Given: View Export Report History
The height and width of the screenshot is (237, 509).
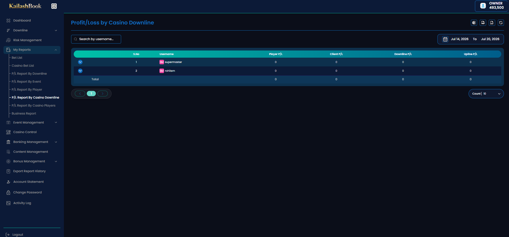Looking at the screenshot, I should [x=29, y=171].
